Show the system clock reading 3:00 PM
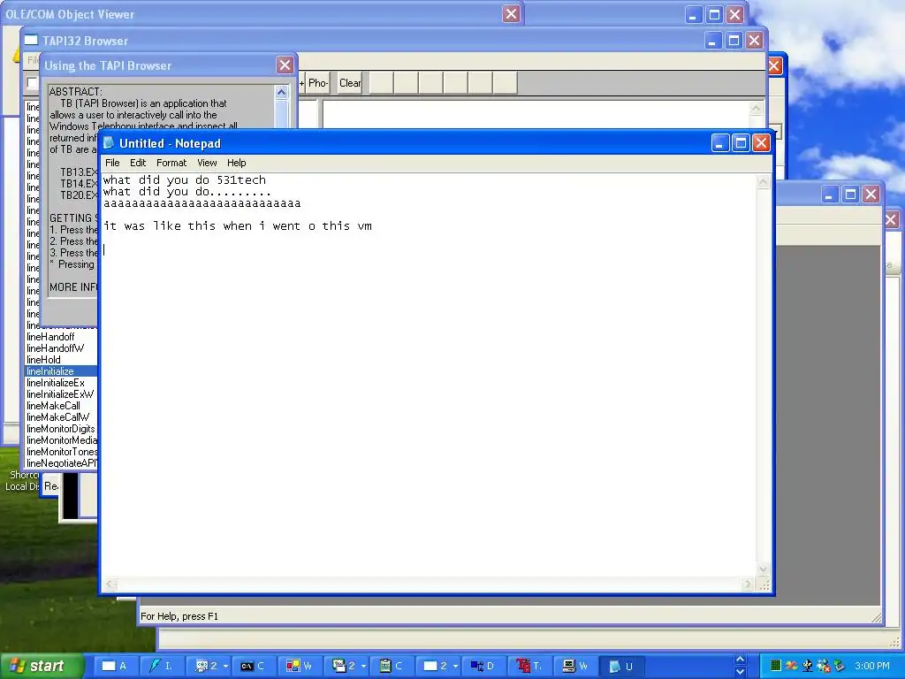 point(871,666)
